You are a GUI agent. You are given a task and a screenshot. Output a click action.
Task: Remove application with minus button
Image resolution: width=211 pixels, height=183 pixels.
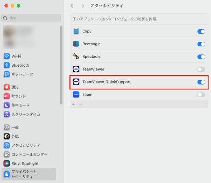pos(81,104)
